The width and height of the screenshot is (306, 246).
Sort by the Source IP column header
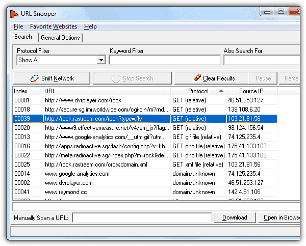coord(251,91)
